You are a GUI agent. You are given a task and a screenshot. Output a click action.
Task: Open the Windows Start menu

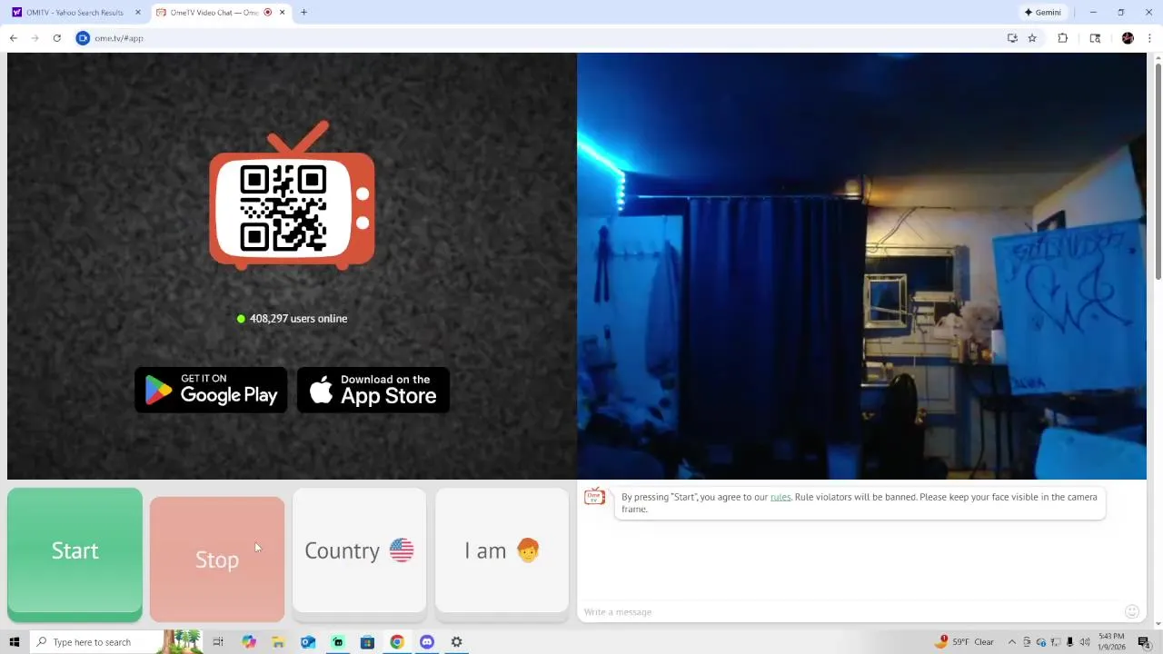14,642
